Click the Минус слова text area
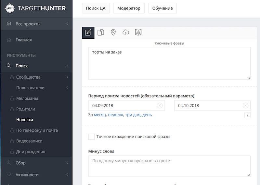The height and width of the screenshot is (185, 260). [169, 166]
